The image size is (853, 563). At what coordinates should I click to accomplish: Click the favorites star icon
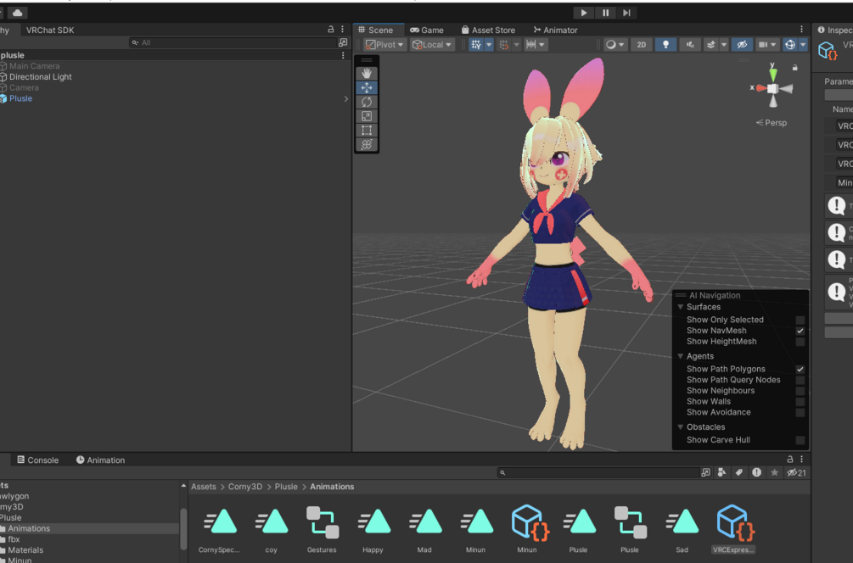tap(774, 473)
